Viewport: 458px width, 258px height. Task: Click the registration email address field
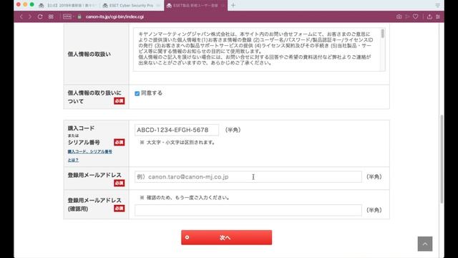tap(248, 177)
